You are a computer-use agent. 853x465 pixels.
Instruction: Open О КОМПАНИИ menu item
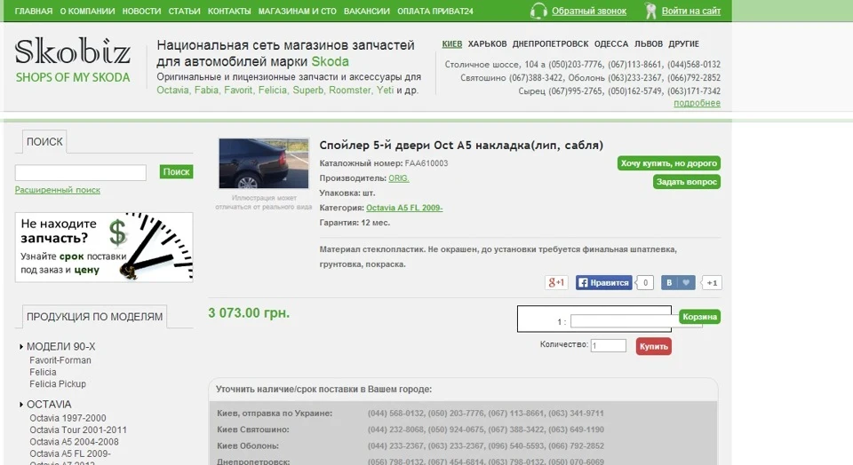pos(88,11)
